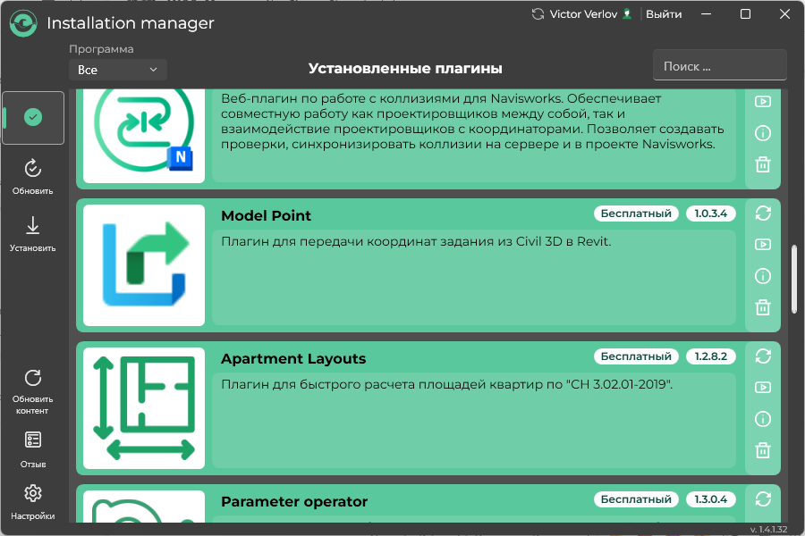Screen dimensions: 805x536
Task: Open the Отзыв feedback section
Action: point(33,449)
